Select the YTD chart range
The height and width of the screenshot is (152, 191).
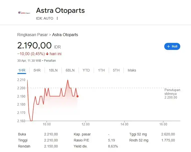click(x=86, y=70)
